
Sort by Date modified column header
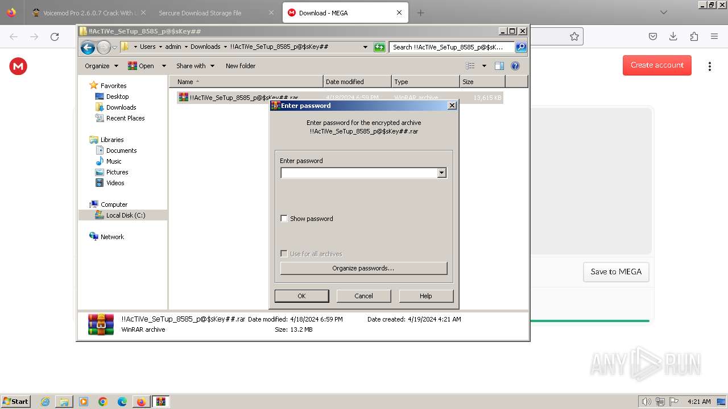coord(357,82)
